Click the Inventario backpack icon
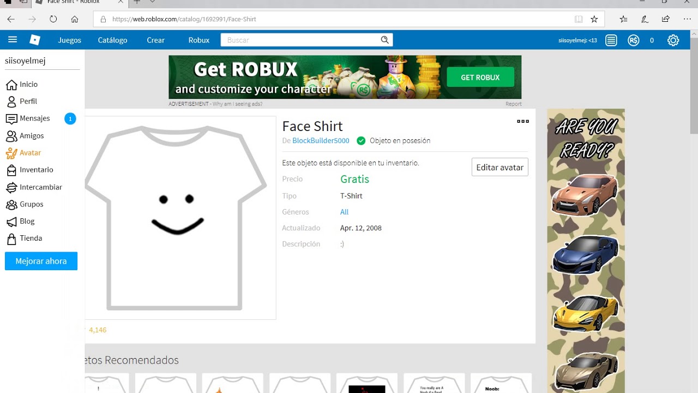This screenshot has height=393, width=698. click(11, 170)
